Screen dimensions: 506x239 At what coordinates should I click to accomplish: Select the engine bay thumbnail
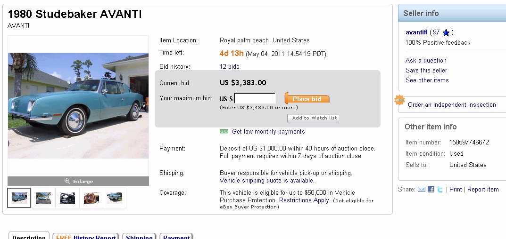tap(67, 198)
